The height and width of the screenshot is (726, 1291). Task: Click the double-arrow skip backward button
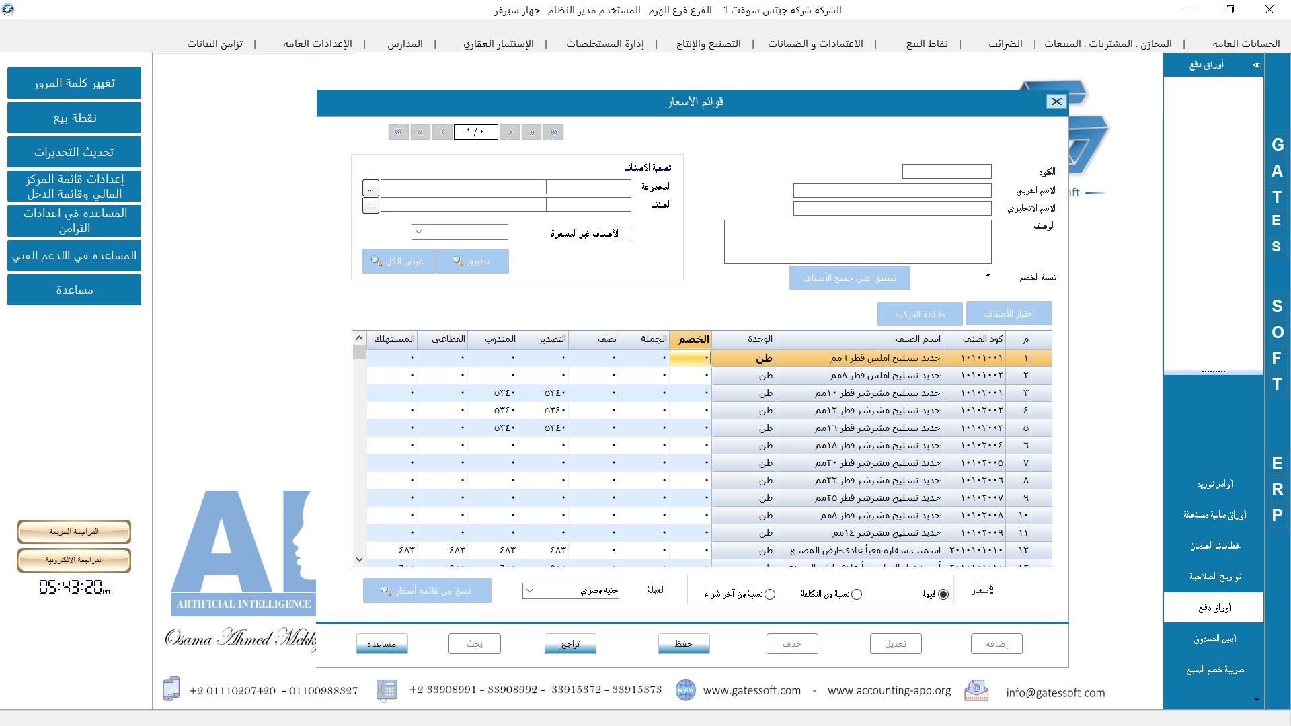coord(420,132)
